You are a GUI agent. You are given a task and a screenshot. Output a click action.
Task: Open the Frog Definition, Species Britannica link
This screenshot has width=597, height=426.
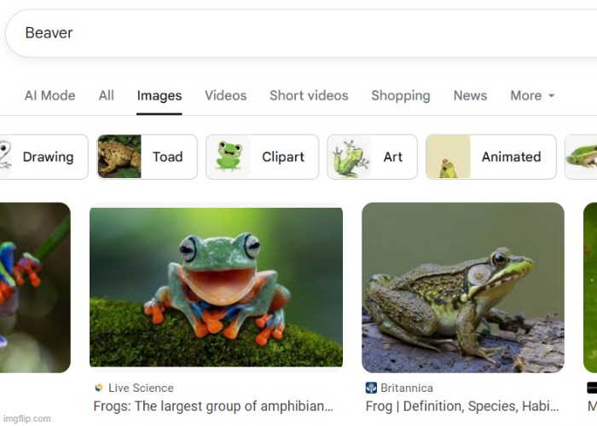coord(461,406)
